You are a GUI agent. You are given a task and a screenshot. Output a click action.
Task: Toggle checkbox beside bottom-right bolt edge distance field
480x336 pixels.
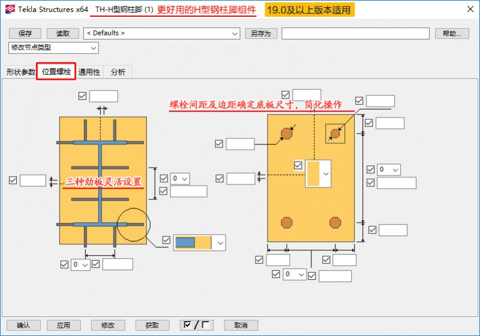(x=326, y=260)
